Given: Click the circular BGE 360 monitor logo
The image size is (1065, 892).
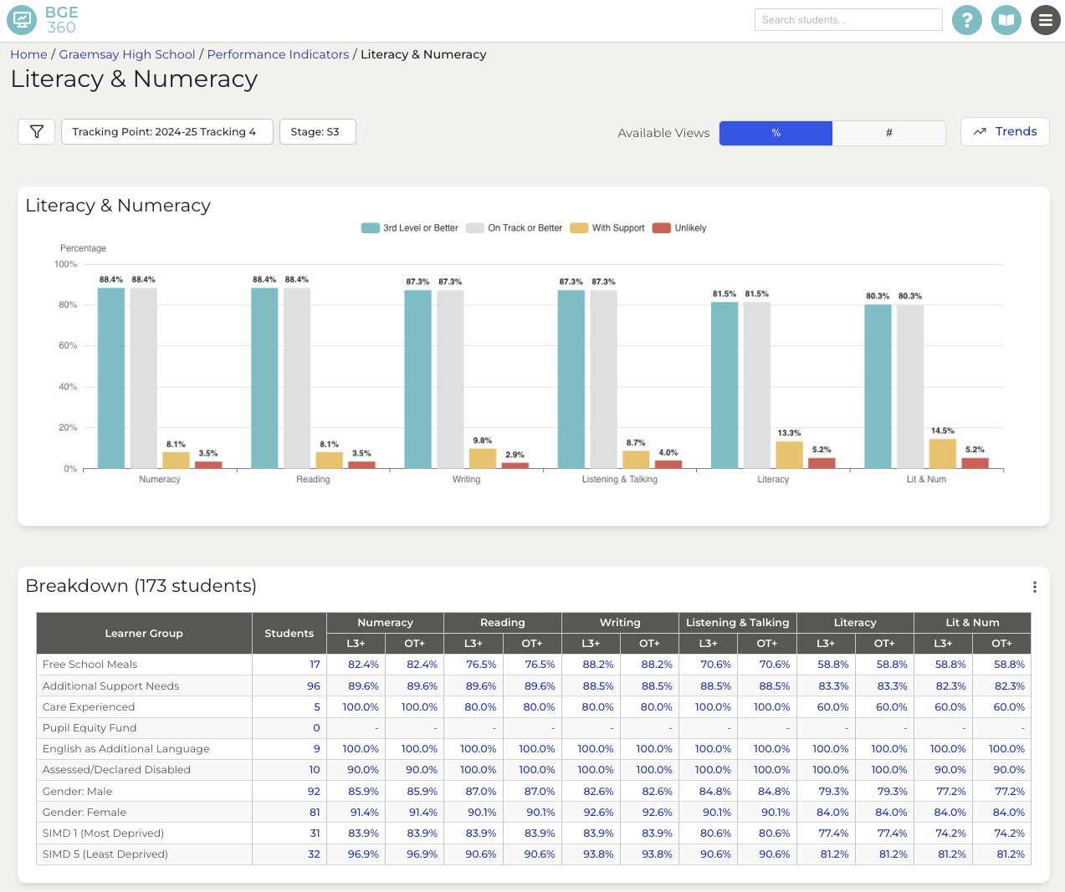Looking at the screenshot, I should 21,20.
